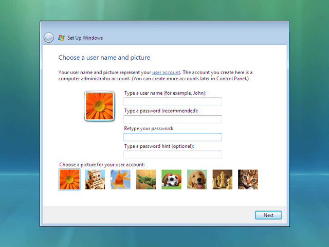Select the chess pieces account picture

(x=223, y=180)
